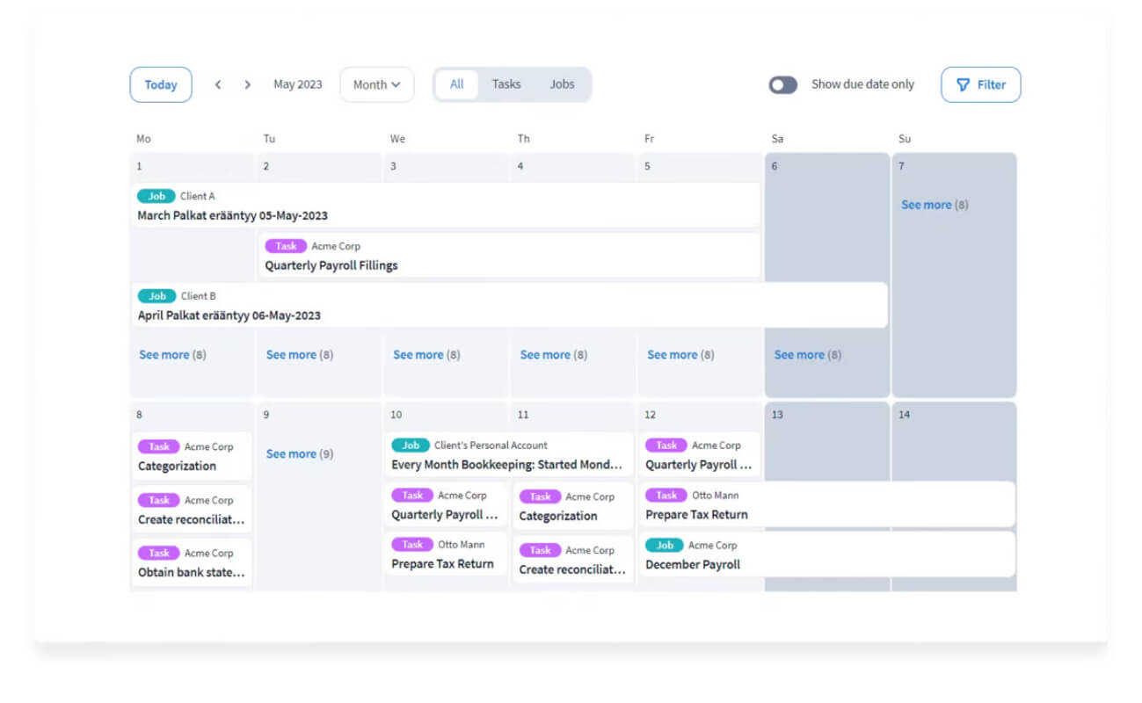The image size is (1142, 703).
Task: Click See more (8) under Saturday 6
Action: [808, 355]
